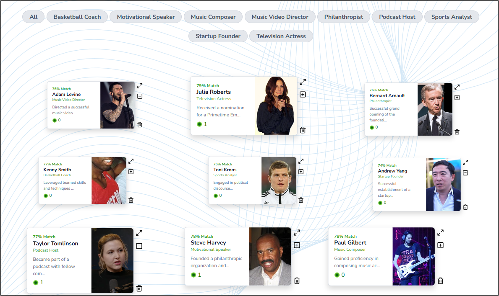Viewport: 499px width, 296px height.
Task: Choose the Startup Founder filter pill
Action: 218,36
